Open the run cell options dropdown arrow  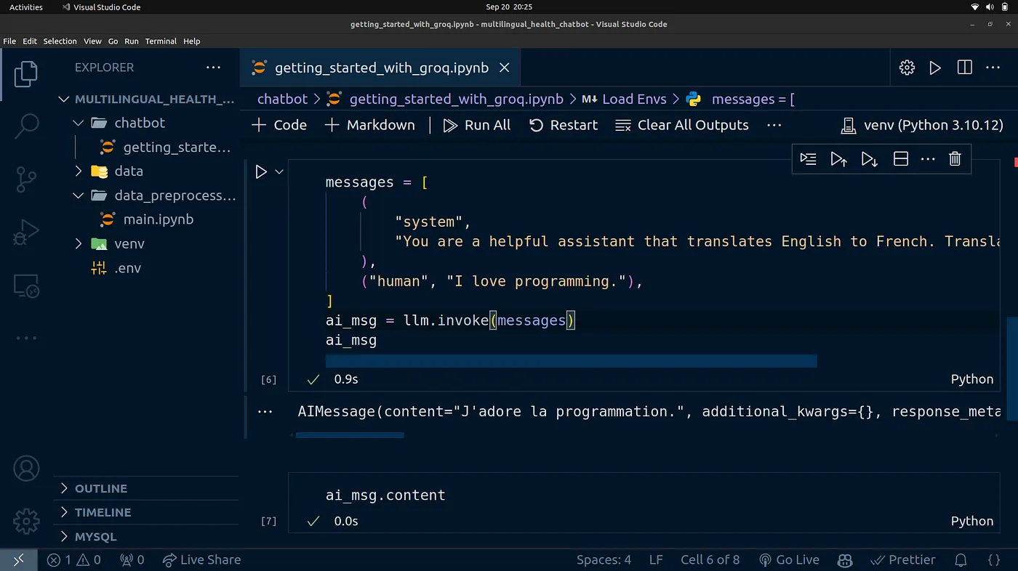click(x=278, y=172)
